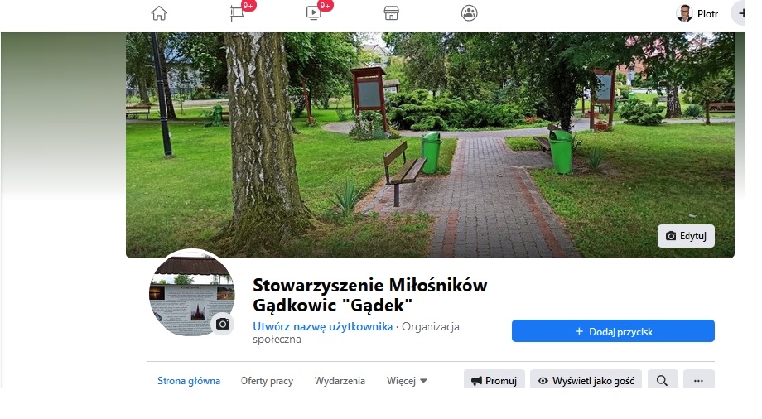
Task: Open the Facebook Home feed icon
Action: 159,13
